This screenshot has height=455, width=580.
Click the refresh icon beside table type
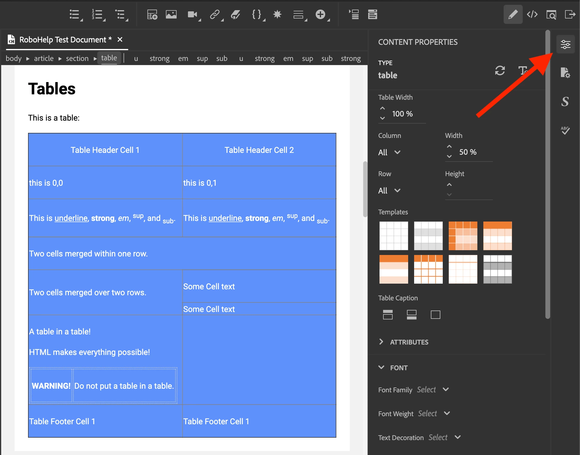(x=500, y=71)
